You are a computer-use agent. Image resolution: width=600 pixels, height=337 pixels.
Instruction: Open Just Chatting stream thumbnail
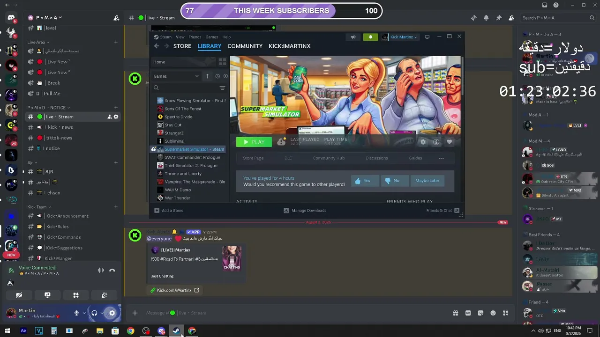pyautogui.click(x=232, y=258)
